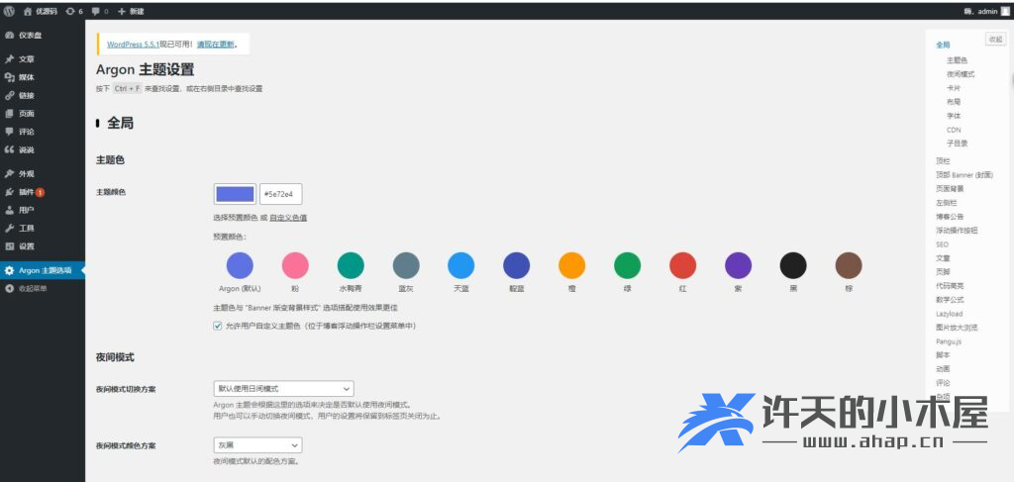Open the 媒体 media icon in sidebar
This screenshot has height=482, width=1014.
[x=9, y=77]
